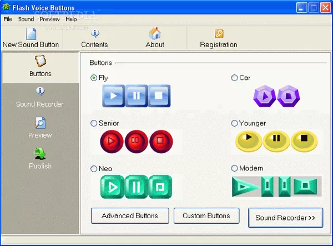Click the Neo style green pause button

coord(136,187)
